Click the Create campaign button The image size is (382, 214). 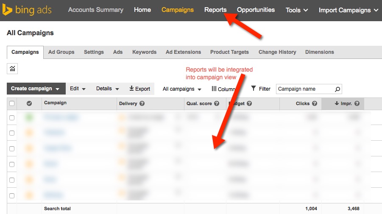[x=36, y=89]
